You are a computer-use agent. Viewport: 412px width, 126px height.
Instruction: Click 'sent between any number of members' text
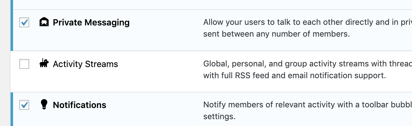(x=277, y=34)
